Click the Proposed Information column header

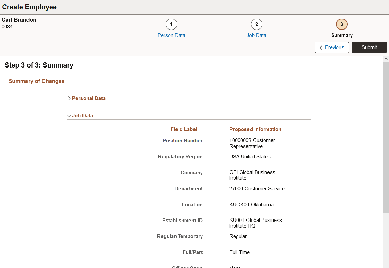click(x=255, y=129)
